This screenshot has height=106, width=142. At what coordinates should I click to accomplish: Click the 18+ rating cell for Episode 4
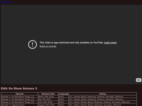tap(103, 105)
